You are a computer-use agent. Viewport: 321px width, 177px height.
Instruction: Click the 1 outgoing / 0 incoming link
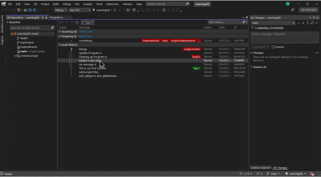[x=269, y=28]
